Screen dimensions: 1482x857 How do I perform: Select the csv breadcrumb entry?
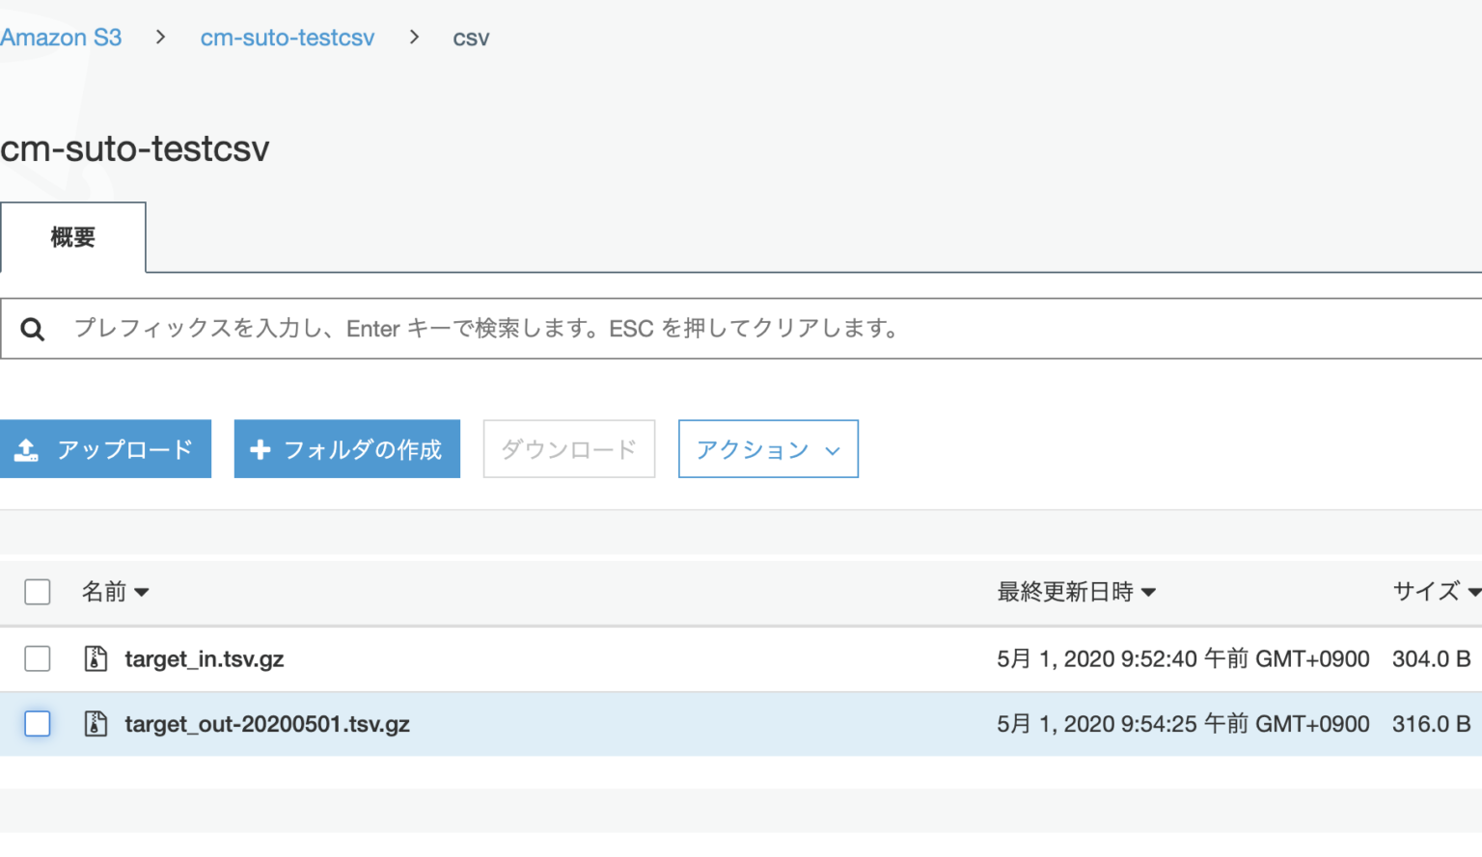click(471, 38)
